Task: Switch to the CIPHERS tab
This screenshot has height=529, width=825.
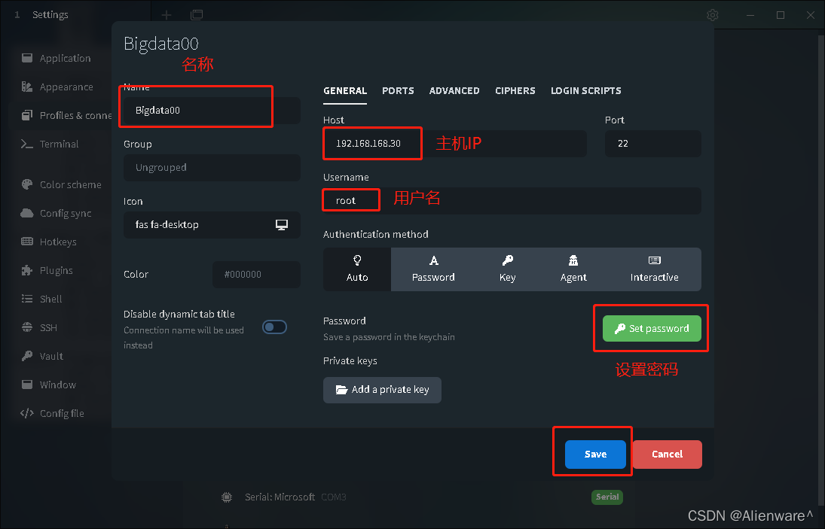Action: (515, 91)
